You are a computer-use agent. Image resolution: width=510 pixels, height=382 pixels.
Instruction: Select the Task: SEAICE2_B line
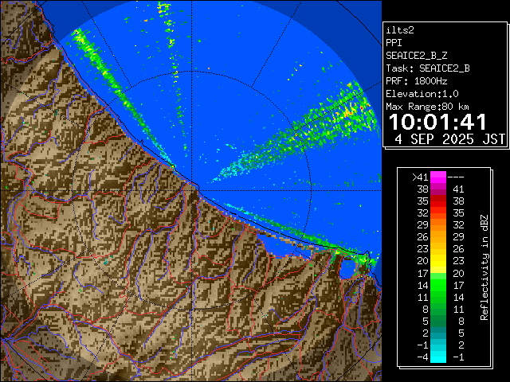427,68
